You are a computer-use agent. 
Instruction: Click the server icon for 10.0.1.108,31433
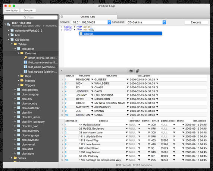(9, 24)
